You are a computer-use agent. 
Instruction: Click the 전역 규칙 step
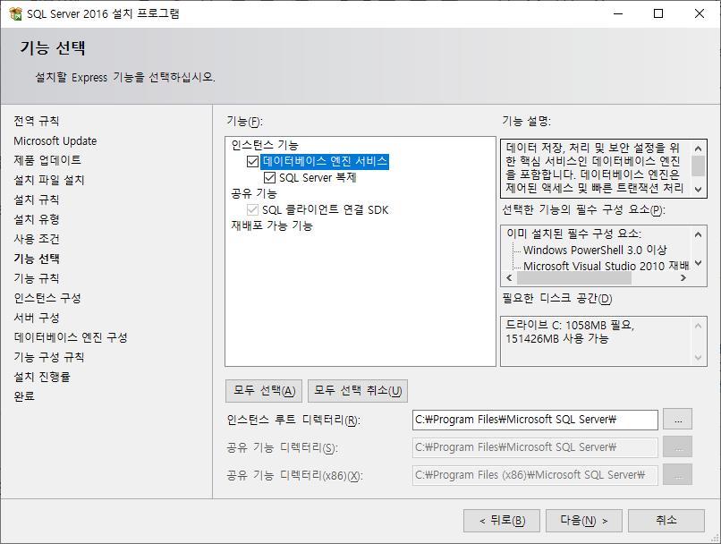pyautogui.click(x=37, y=121)
